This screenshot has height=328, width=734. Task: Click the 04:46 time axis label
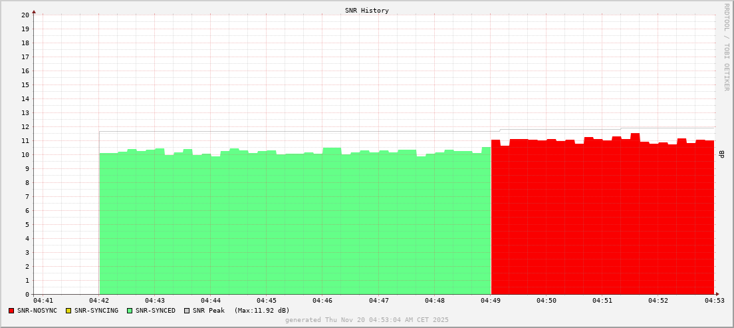coord(322,301)
